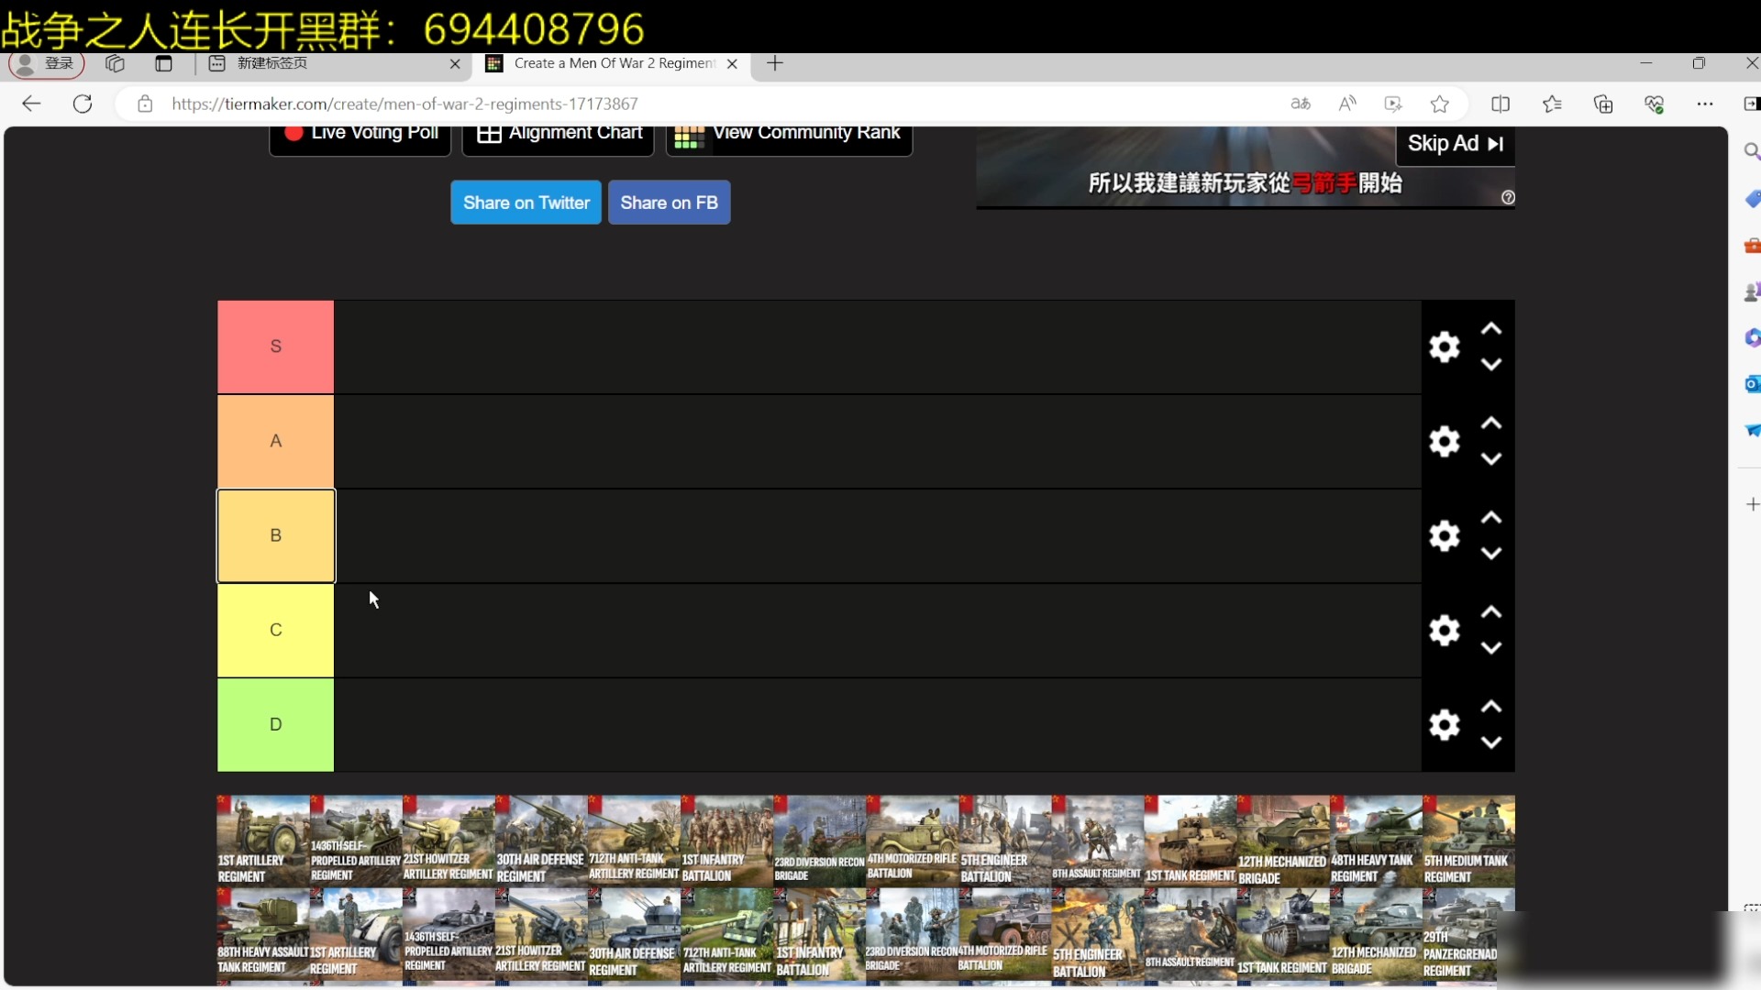Move A tier row up with chevron
1761x990 pixels.
pos(1491,423)
